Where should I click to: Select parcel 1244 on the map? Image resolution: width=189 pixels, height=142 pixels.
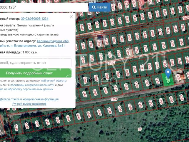pyautogui.click(x=68, y=118)
